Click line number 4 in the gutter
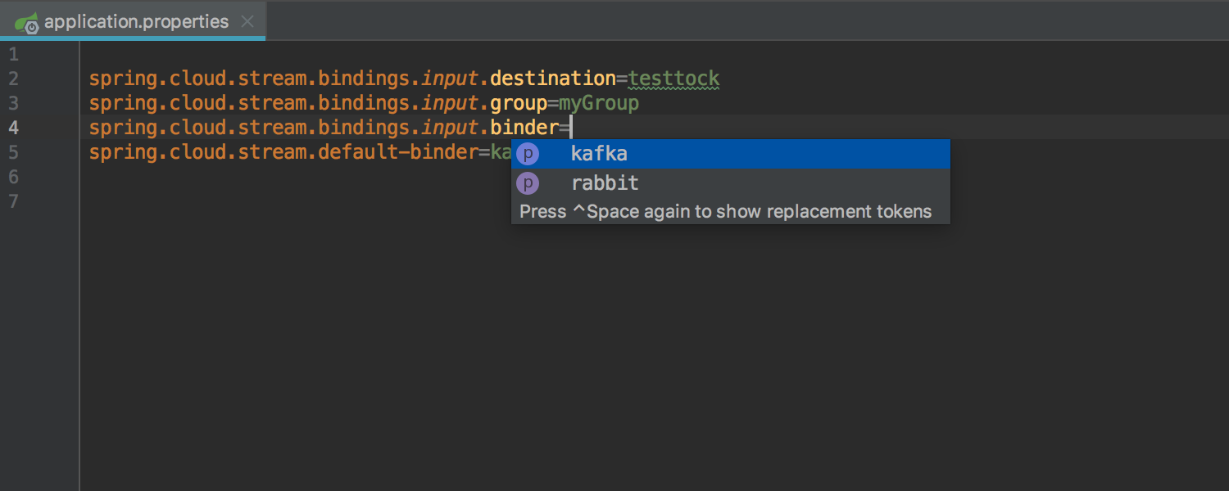Screen dimensions: 1229x491 (13, 128)
